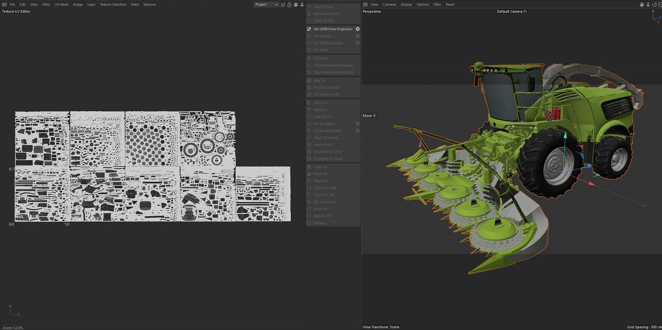Open the Layer menu
Image resolution: width=662 pixels, height=330 pixels.
coord(91,4)
